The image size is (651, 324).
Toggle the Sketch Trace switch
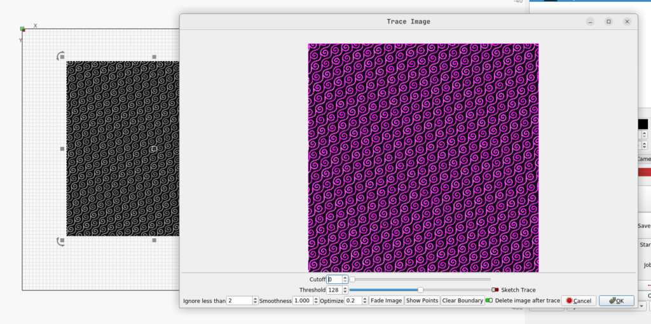click(495, 290)
